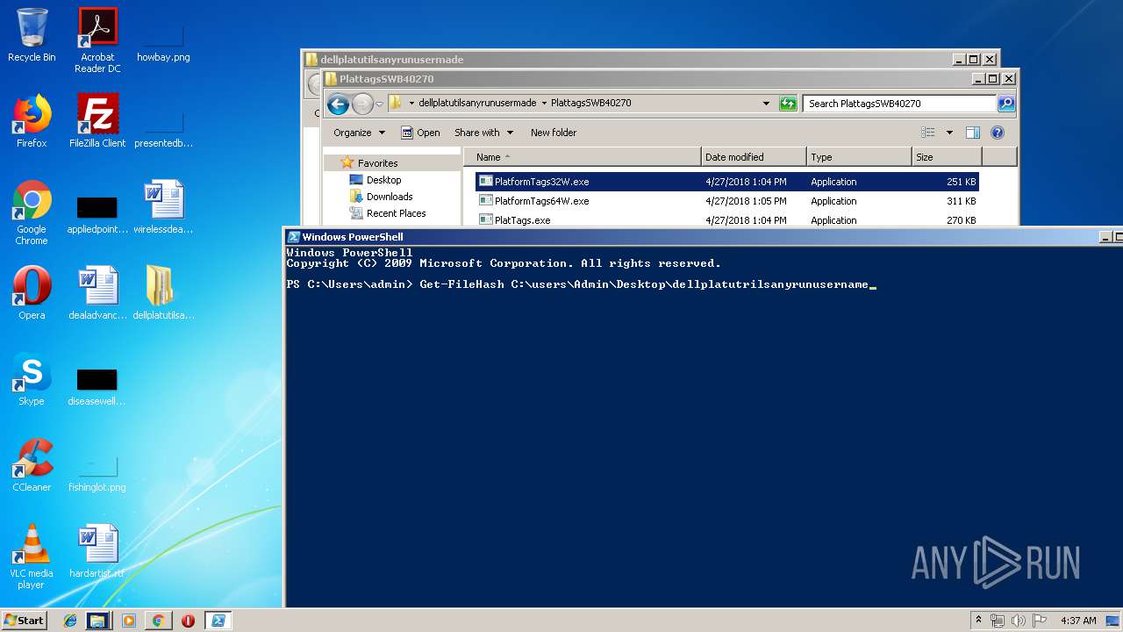Click Open in the Explorer toolbar
The width and height of the screenshot is (1123, 632).
[x=420, y=133]
